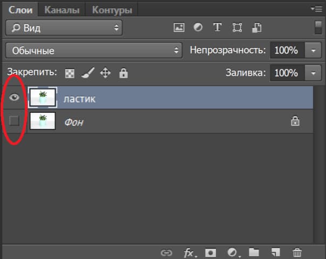Delete layer with trash icon

pos(297,253)
